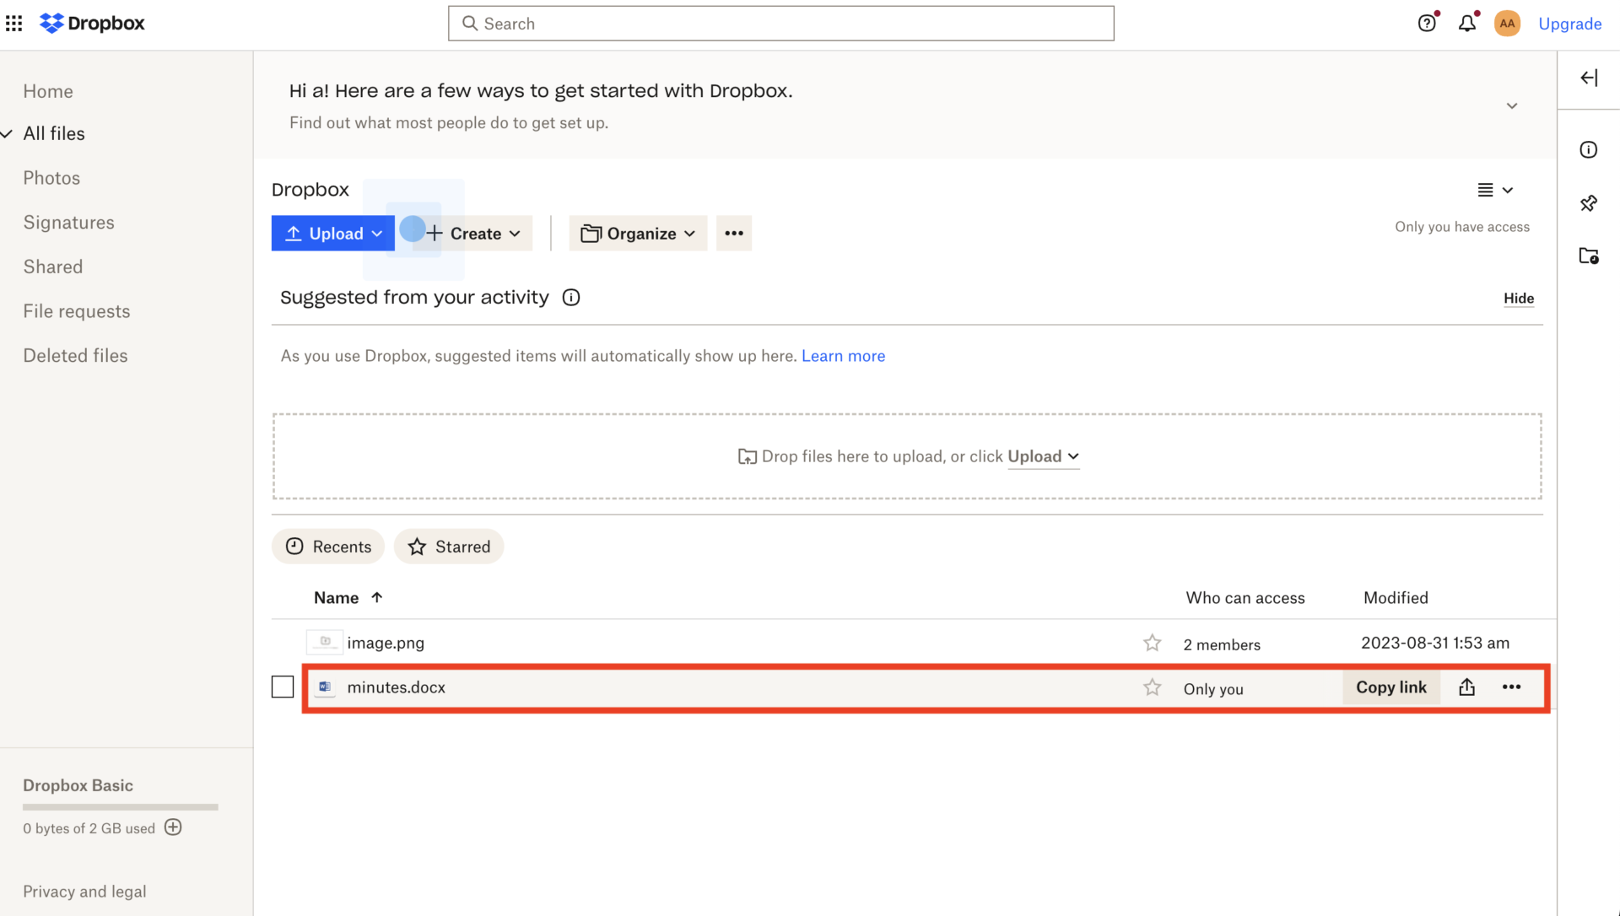Open the Learn more link
Image resolution: width=1620 pixels, height=916 pixels.
coord(843,355)
